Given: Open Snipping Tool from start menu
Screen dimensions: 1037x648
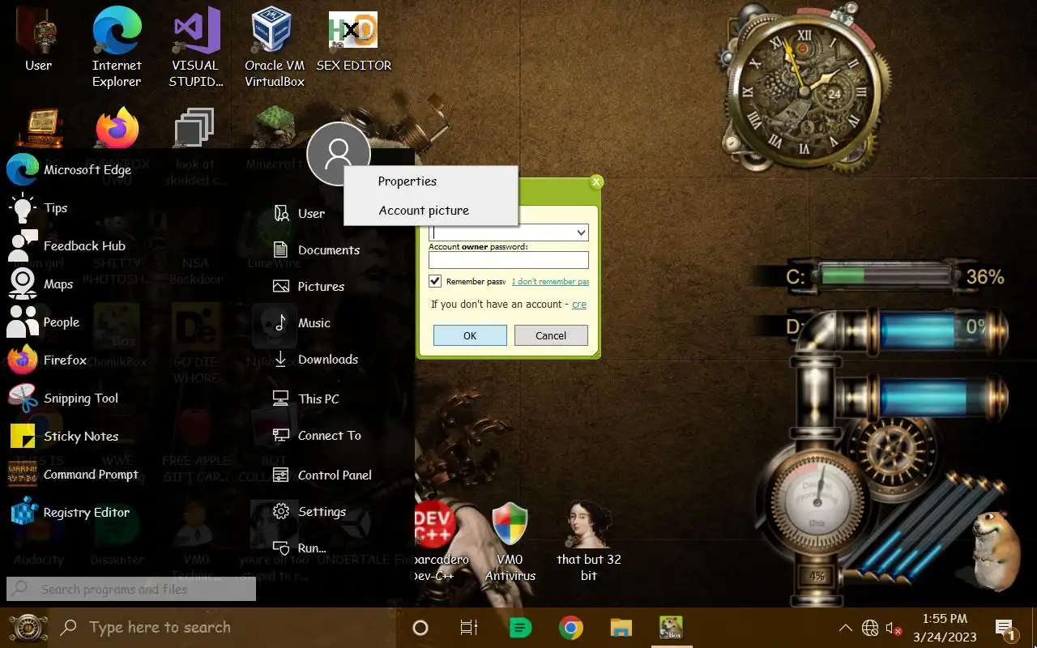Looking at the screenshot, I should coord(64,399).
